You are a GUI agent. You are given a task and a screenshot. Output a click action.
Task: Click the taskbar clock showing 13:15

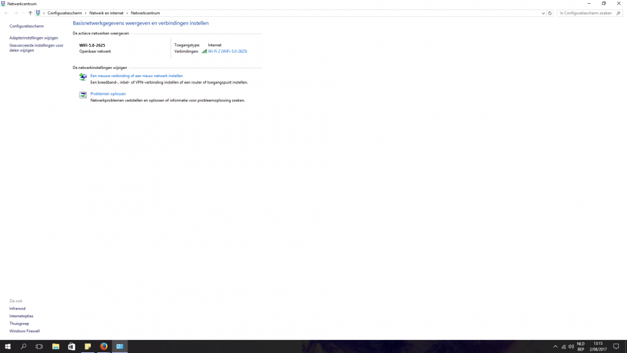click(x=598, y=347)
